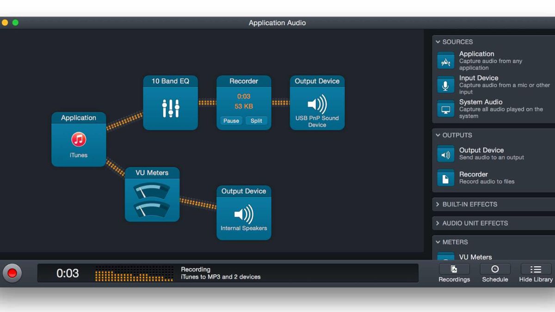Collapse the SOURCES section
The height and width of the screenshot is (312, 555).
(x=438, y=42)
